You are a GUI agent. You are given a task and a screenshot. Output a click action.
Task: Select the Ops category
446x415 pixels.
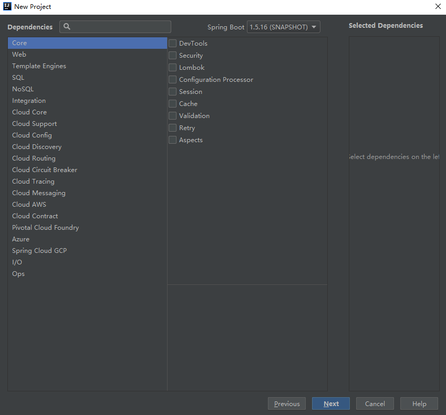pos(87,274)
